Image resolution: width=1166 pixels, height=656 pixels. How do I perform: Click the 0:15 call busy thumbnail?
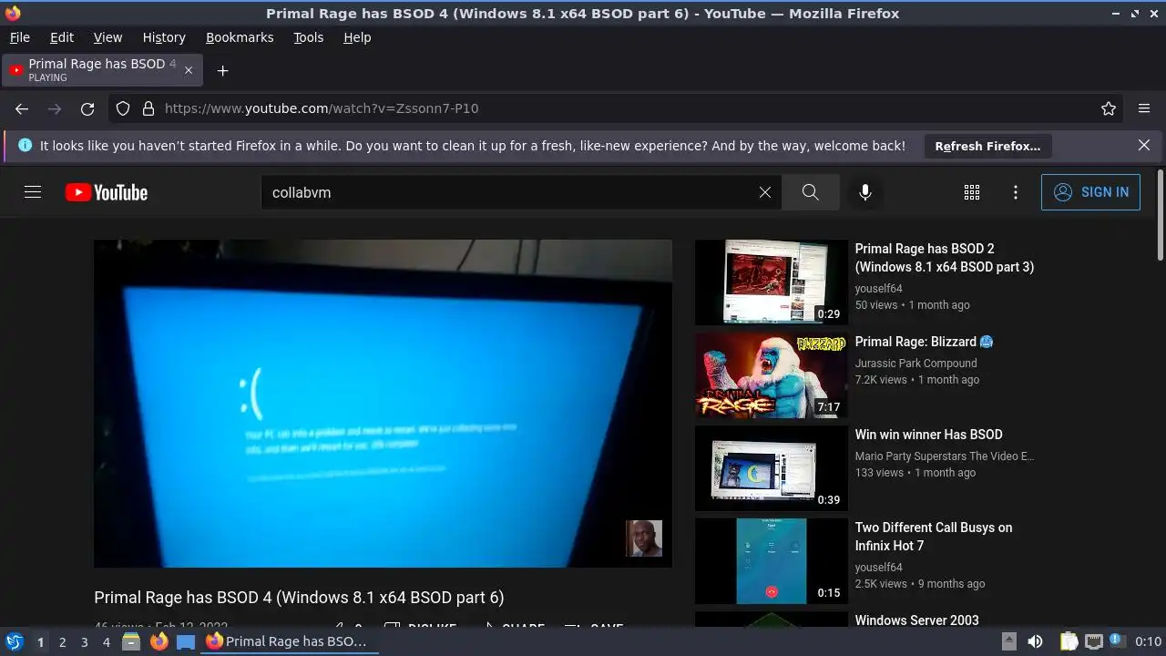click(x=772, y=561)
